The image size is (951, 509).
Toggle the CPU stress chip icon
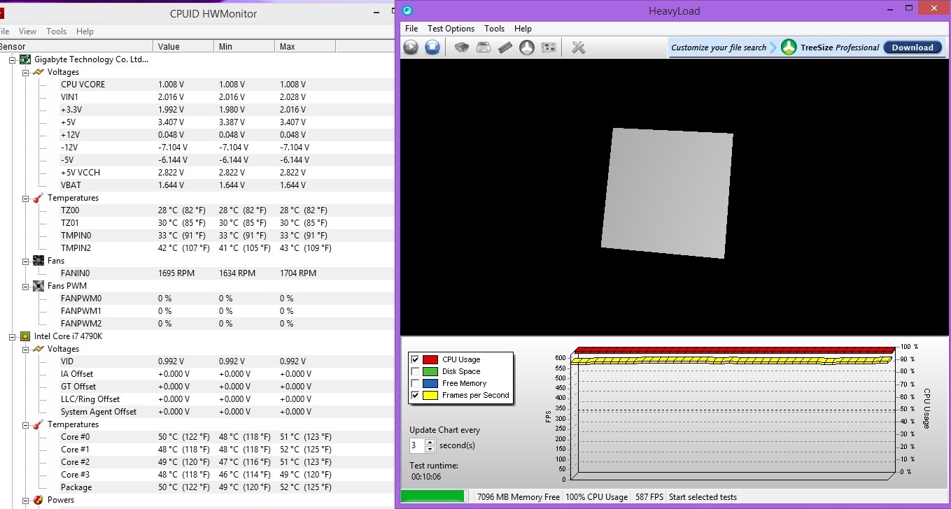[x=462, y=48]
